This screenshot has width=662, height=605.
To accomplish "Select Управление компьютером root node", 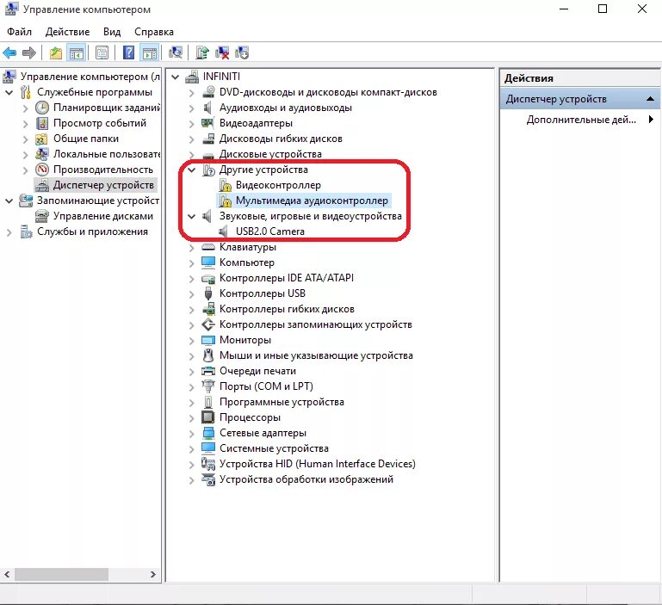I will pos(90,77).
